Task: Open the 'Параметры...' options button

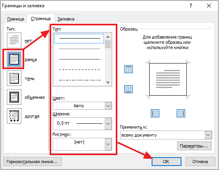Action: click(194, 146)
